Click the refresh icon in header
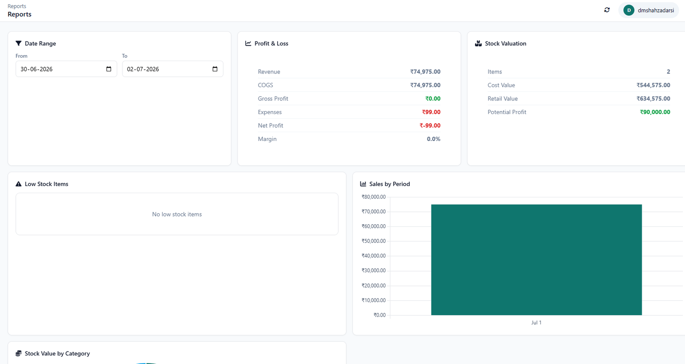 607,10
